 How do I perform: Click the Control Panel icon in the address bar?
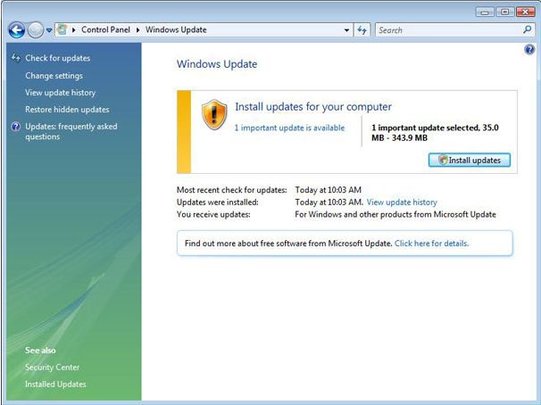pyautogui.click(x=62, y=29)
